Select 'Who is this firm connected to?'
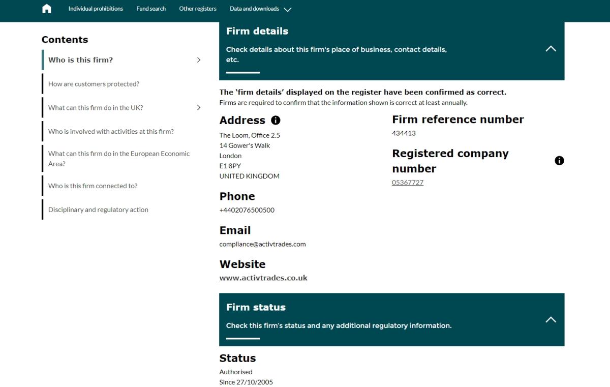The image size is (610, 387). tap(93, 186)
